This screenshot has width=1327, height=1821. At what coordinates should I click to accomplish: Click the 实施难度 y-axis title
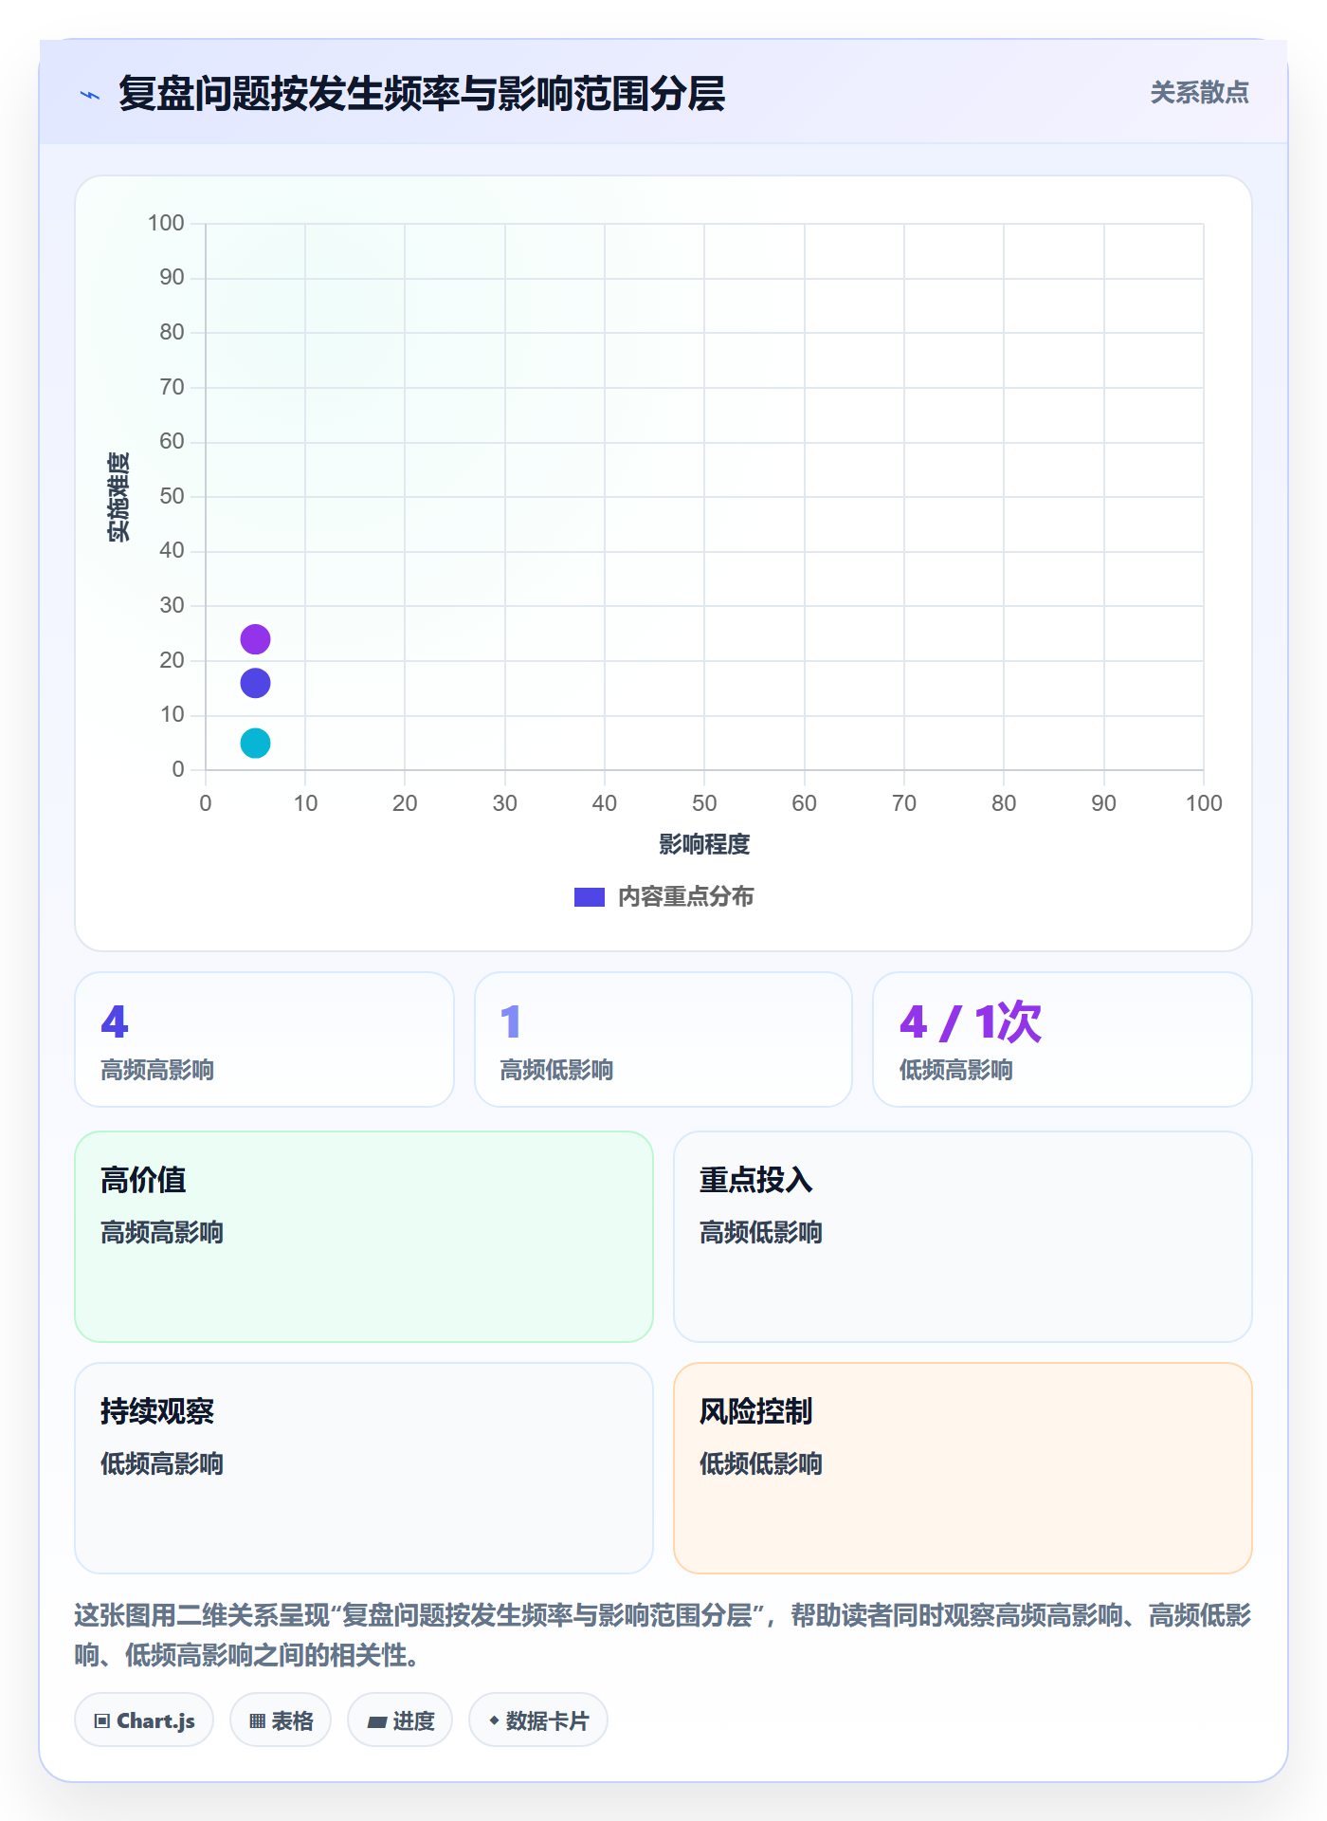pyautogui.click(x=118, y=497)
